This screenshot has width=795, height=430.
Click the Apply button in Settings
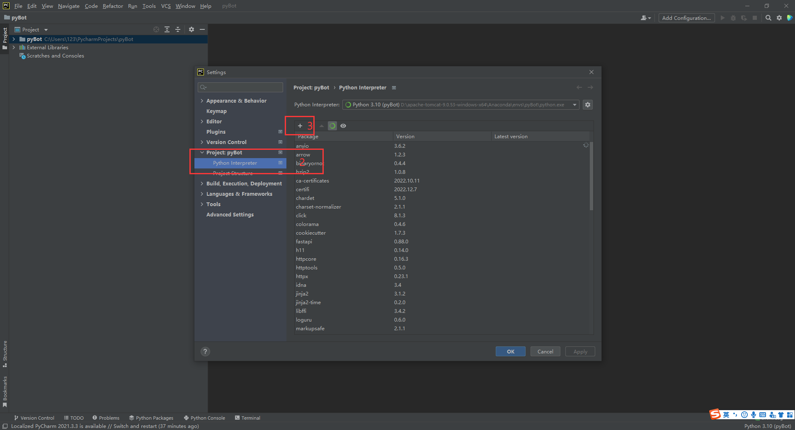point(580,351)
